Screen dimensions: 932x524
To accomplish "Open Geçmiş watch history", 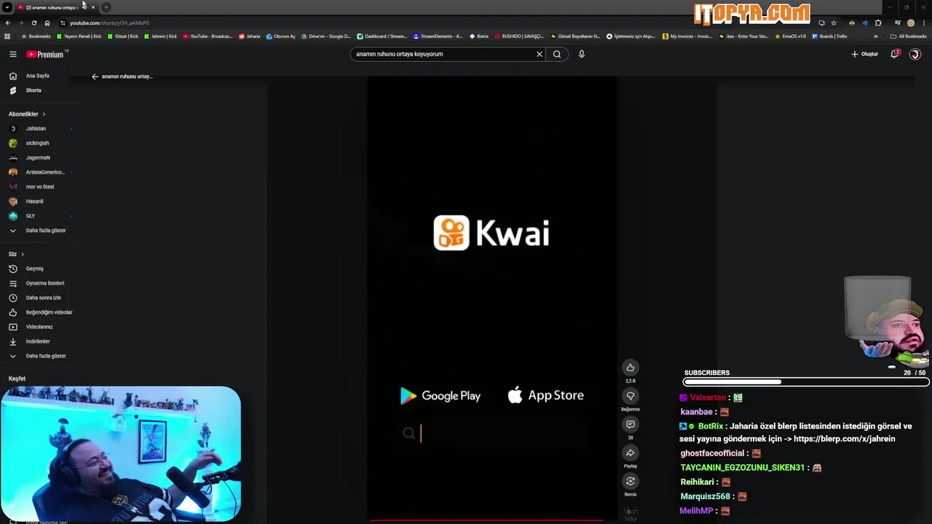I will click(x=34, y=269).
